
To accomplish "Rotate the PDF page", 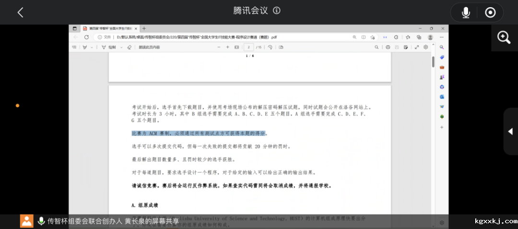I will [270, 47].
